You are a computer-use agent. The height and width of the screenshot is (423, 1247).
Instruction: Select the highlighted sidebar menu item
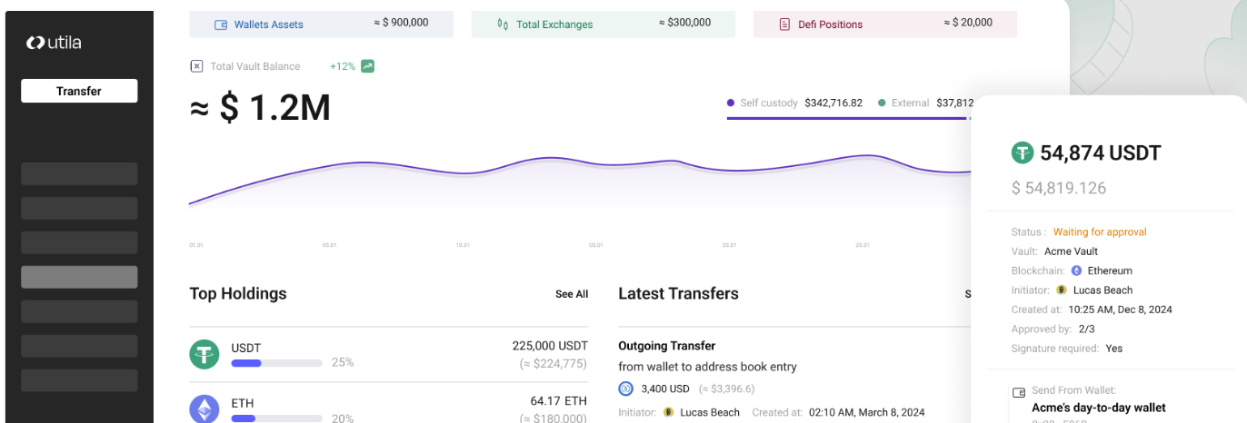coord(79,277)
